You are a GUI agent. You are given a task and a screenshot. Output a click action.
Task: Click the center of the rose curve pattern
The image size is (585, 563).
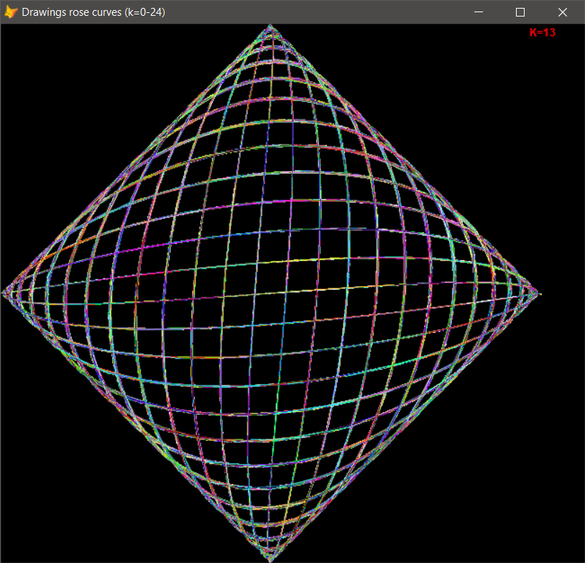273,291
